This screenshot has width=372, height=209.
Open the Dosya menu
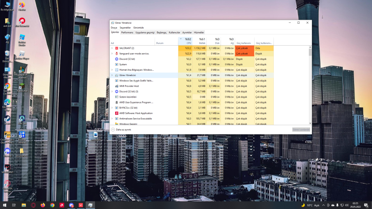114,28
